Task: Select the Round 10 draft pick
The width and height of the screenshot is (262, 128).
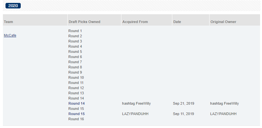Action: tap(76, 77)
